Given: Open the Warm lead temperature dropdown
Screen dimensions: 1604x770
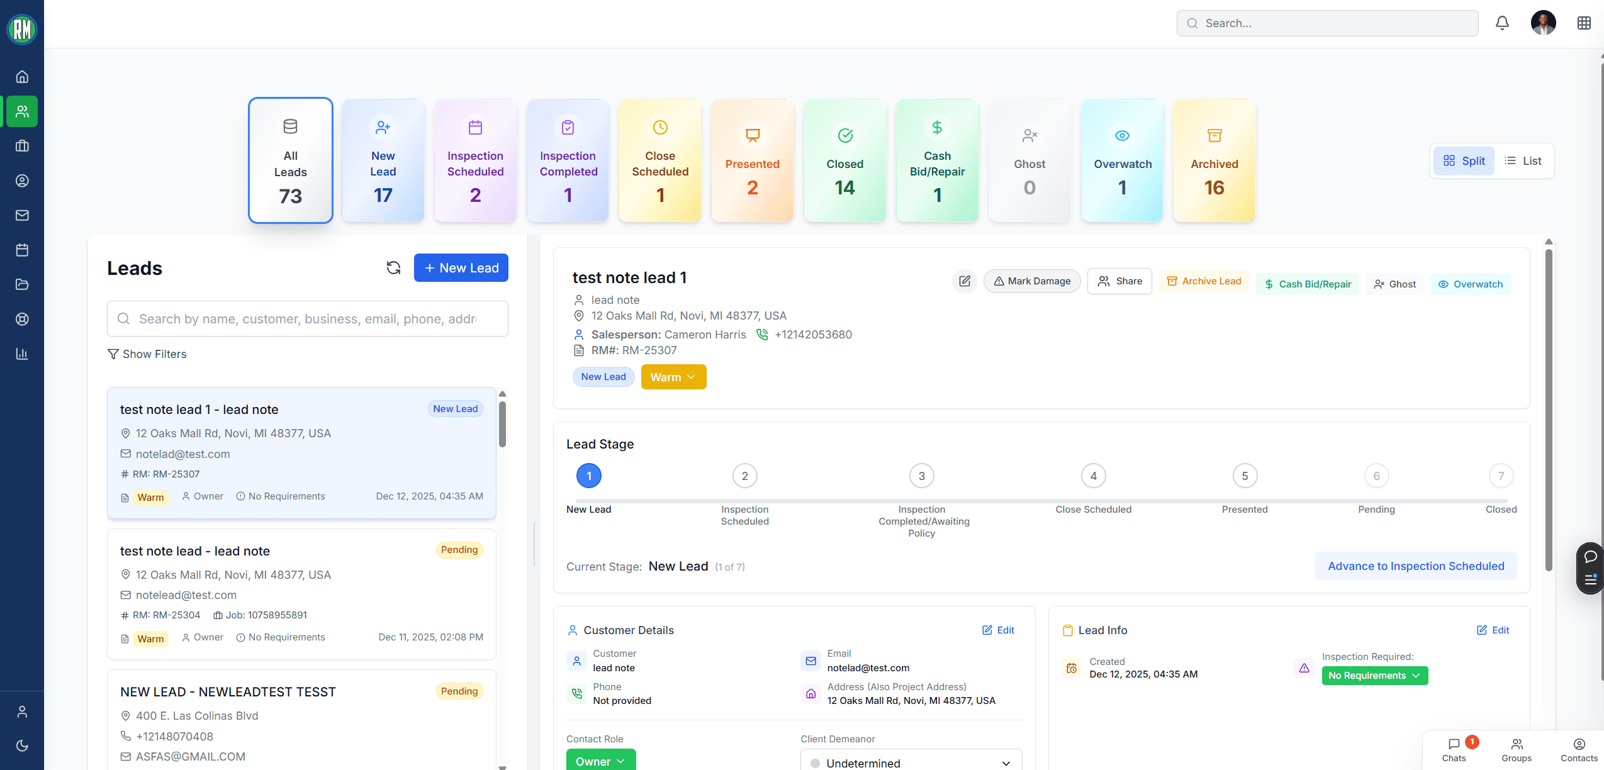Looking at the screenshot, I should point(673,376).
